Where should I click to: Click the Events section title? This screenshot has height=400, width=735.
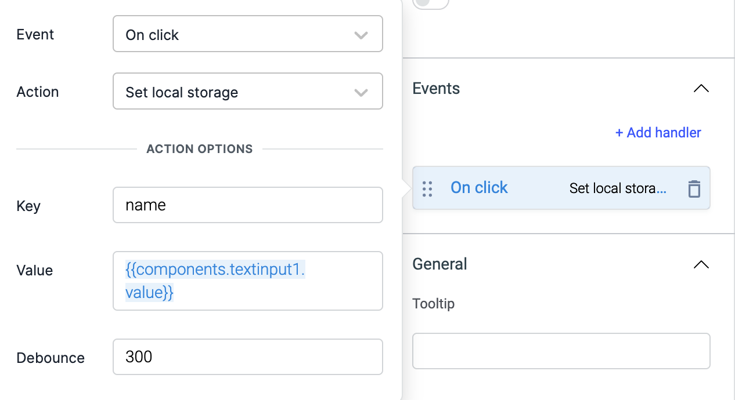coord(436,89)
